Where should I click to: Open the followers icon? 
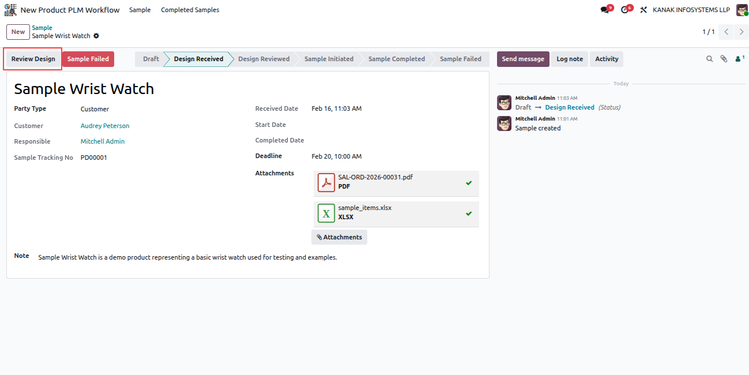coord(740,58)
